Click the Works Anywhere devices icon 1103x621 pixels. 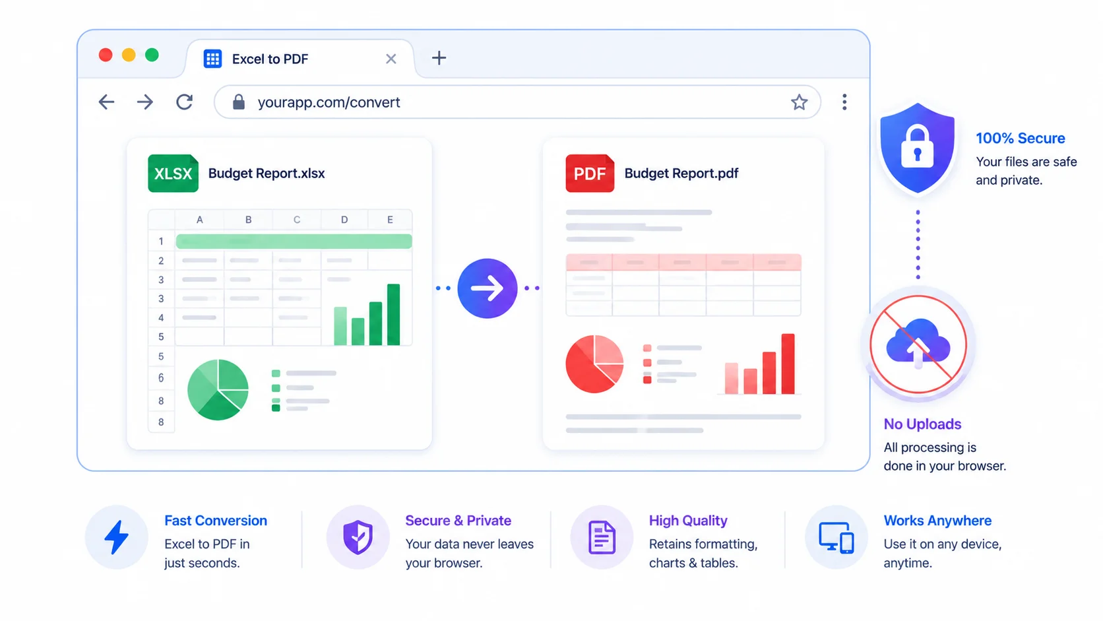tap(836, 537)
